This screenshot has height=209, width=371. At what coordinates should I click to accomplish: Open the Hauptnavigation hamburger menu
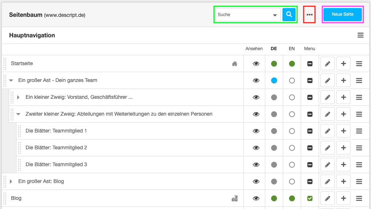pyautogui.click(x=360, y=35)
